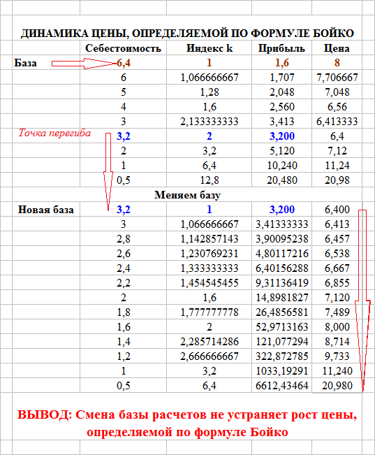Click the profit cell 14,8981827
The height and width of the screenshot is (455, 375).
click(x=281, y=297)
